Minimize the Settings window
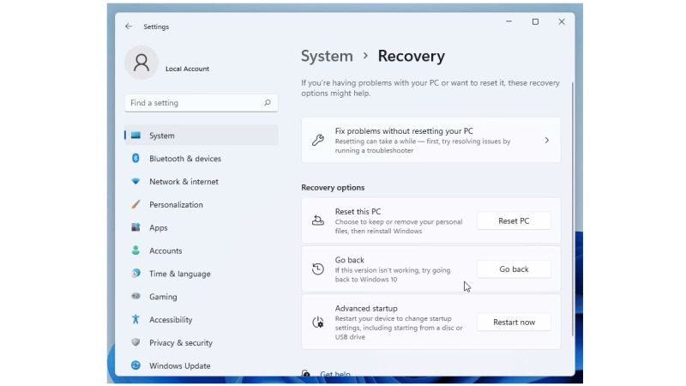Viewport: 686px width, 386px height. click(508, 21)
